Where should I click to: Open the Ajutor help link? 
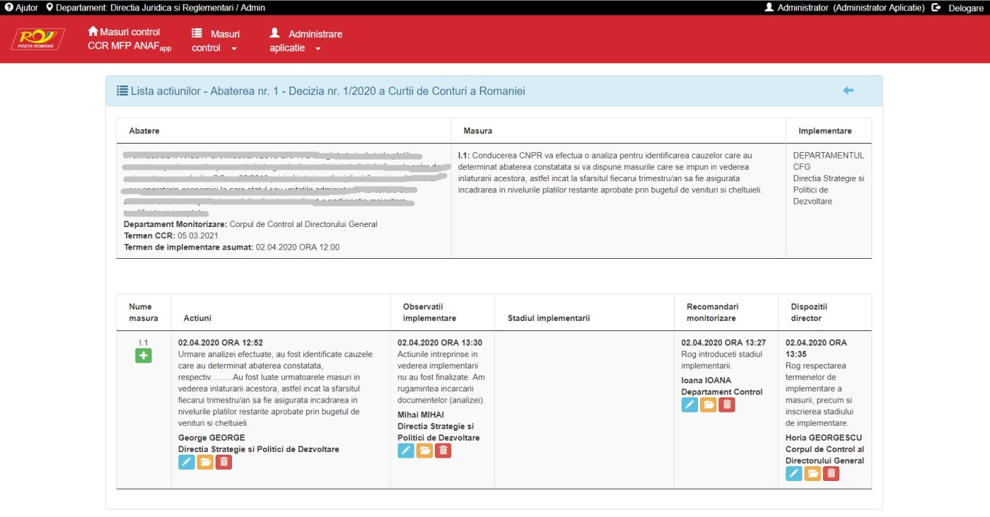(x=22, y=7)
